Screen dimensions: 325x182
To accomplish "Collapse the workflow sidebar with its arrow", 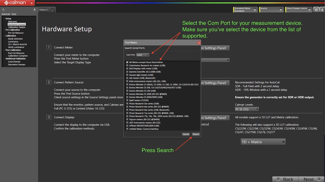I will [x=35, y=10].
